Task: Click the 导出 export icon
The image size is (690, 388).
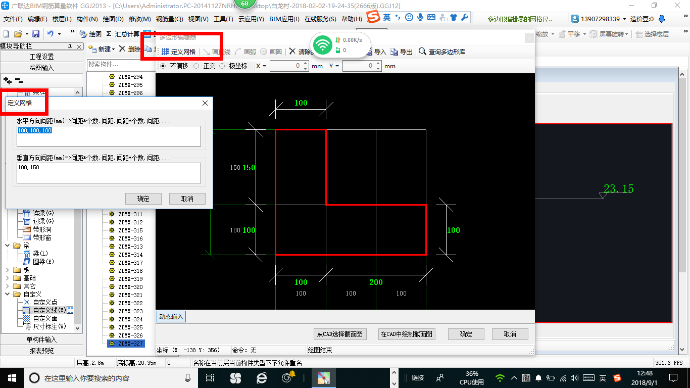Action: 402,52
